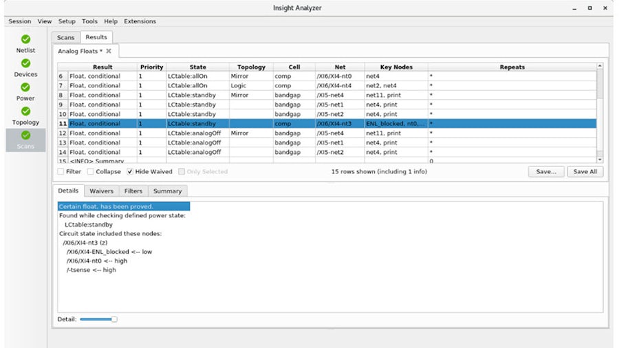This screenshot has height=348, width=619.
Task: Open the Extensions menu
Action: 140,21
